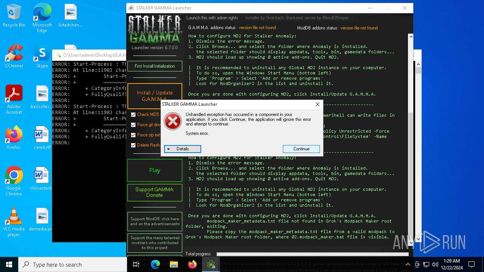Click 'System error.' message text
This screenshot has height=272, width=484.
(197, 133)
